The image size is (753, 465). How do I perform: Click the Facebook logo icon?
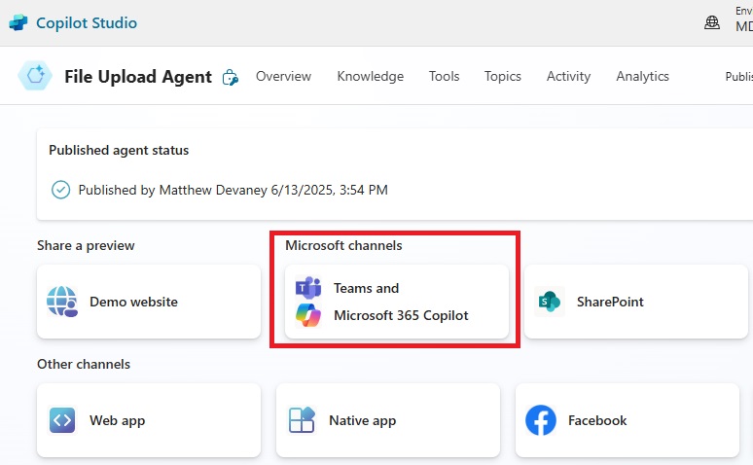(541, 420)
